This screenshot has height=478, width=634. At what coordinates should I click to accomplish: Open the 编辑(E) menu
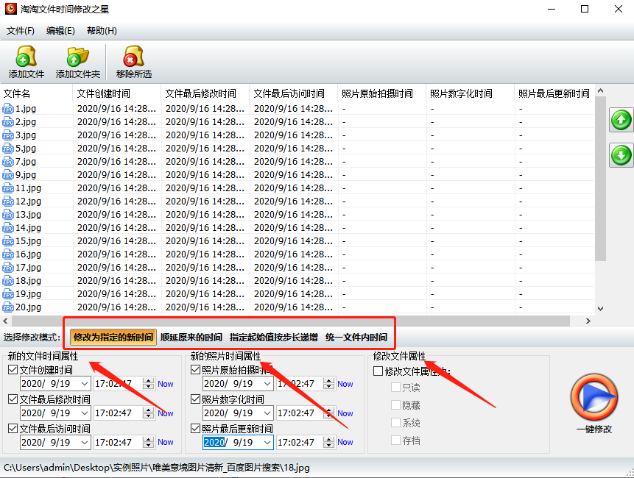[x=60, y=31]
